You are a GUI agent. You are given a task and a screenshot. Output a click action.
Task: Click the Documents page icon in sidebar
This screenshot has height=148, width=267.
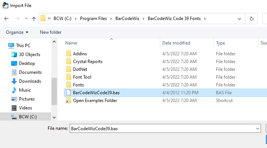click(14, 72)
